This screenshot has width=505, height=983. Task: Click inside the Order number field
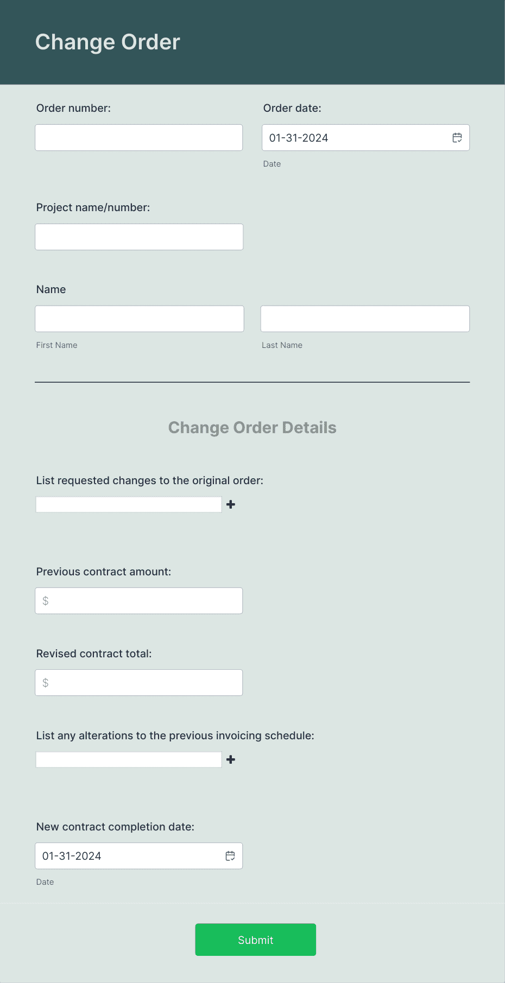point(138,137)
